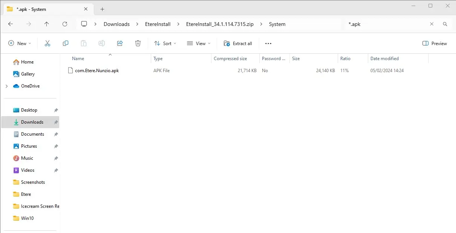Click the Share icon in toolbar

[120, 44]
